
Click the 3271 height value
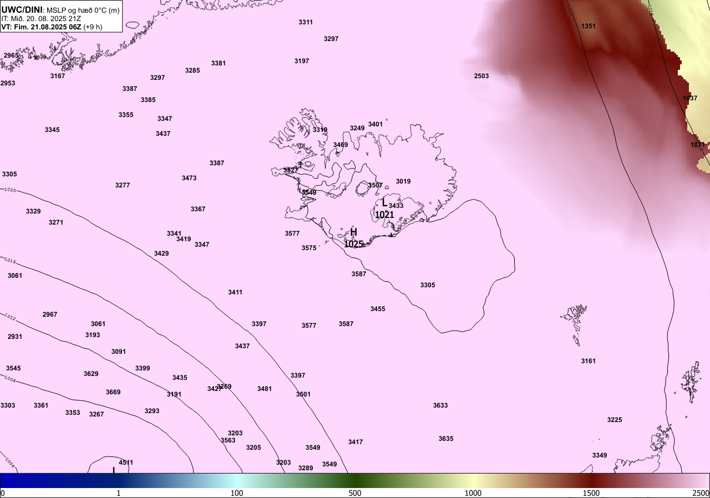click(56, 222)
